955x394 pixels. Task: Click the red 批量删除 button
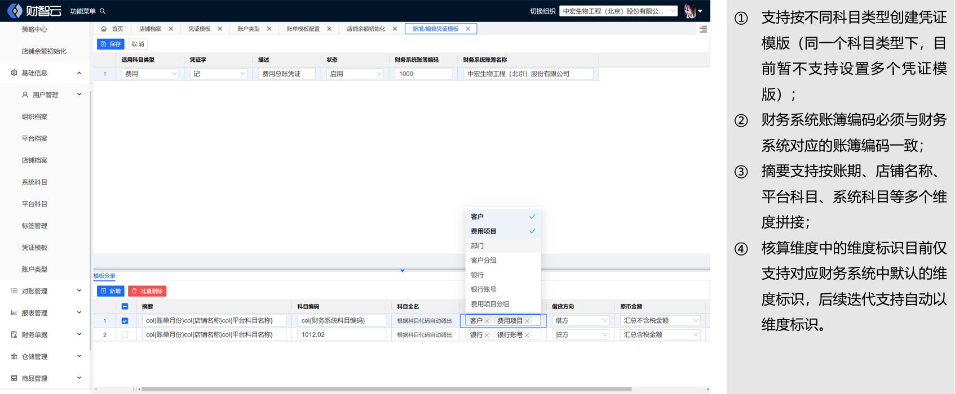(x=147, y=291)
